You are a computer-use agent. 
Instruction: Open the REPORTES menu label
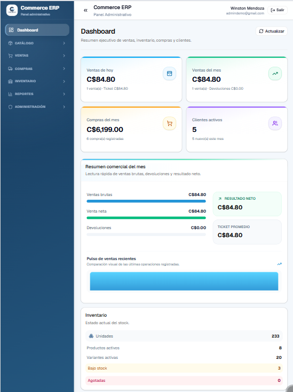point(24,94)
